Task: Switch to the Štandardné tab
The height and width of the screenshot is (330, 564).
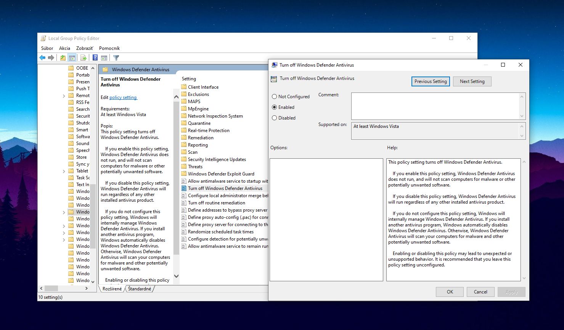Action: click(x=140, y=289)
